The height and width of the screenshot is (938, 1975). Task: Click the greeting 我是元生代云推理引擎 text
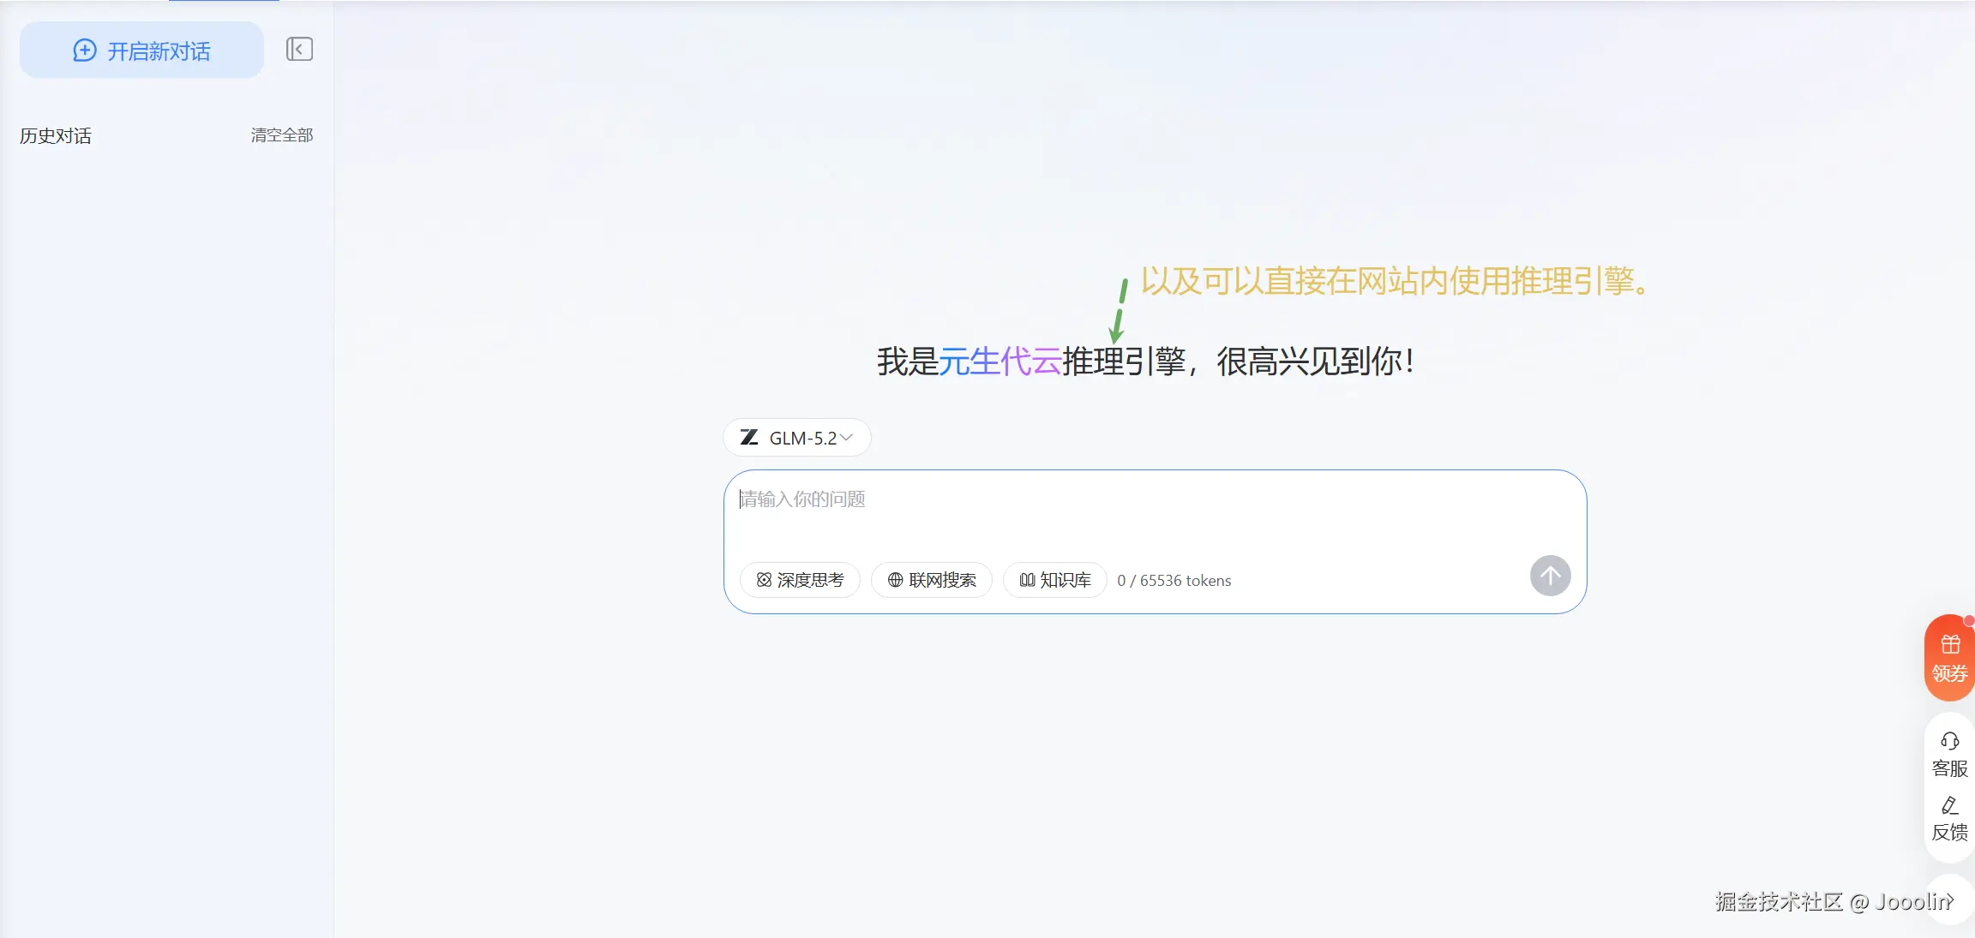[x=1031, y=361]
